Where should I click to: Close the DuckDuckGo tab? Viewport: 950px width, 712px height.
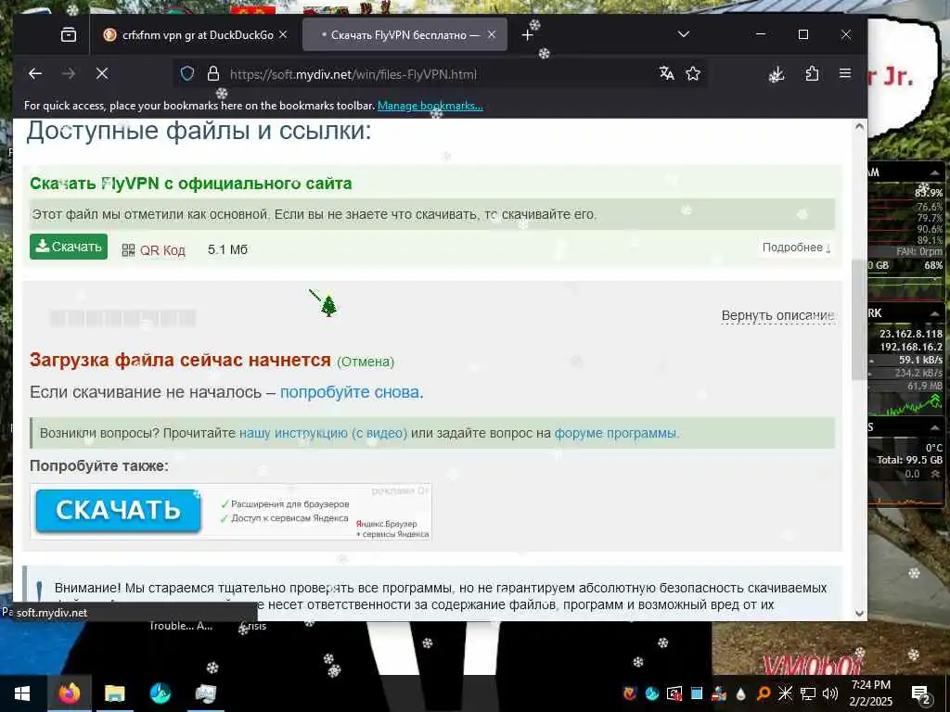point(283,35)
